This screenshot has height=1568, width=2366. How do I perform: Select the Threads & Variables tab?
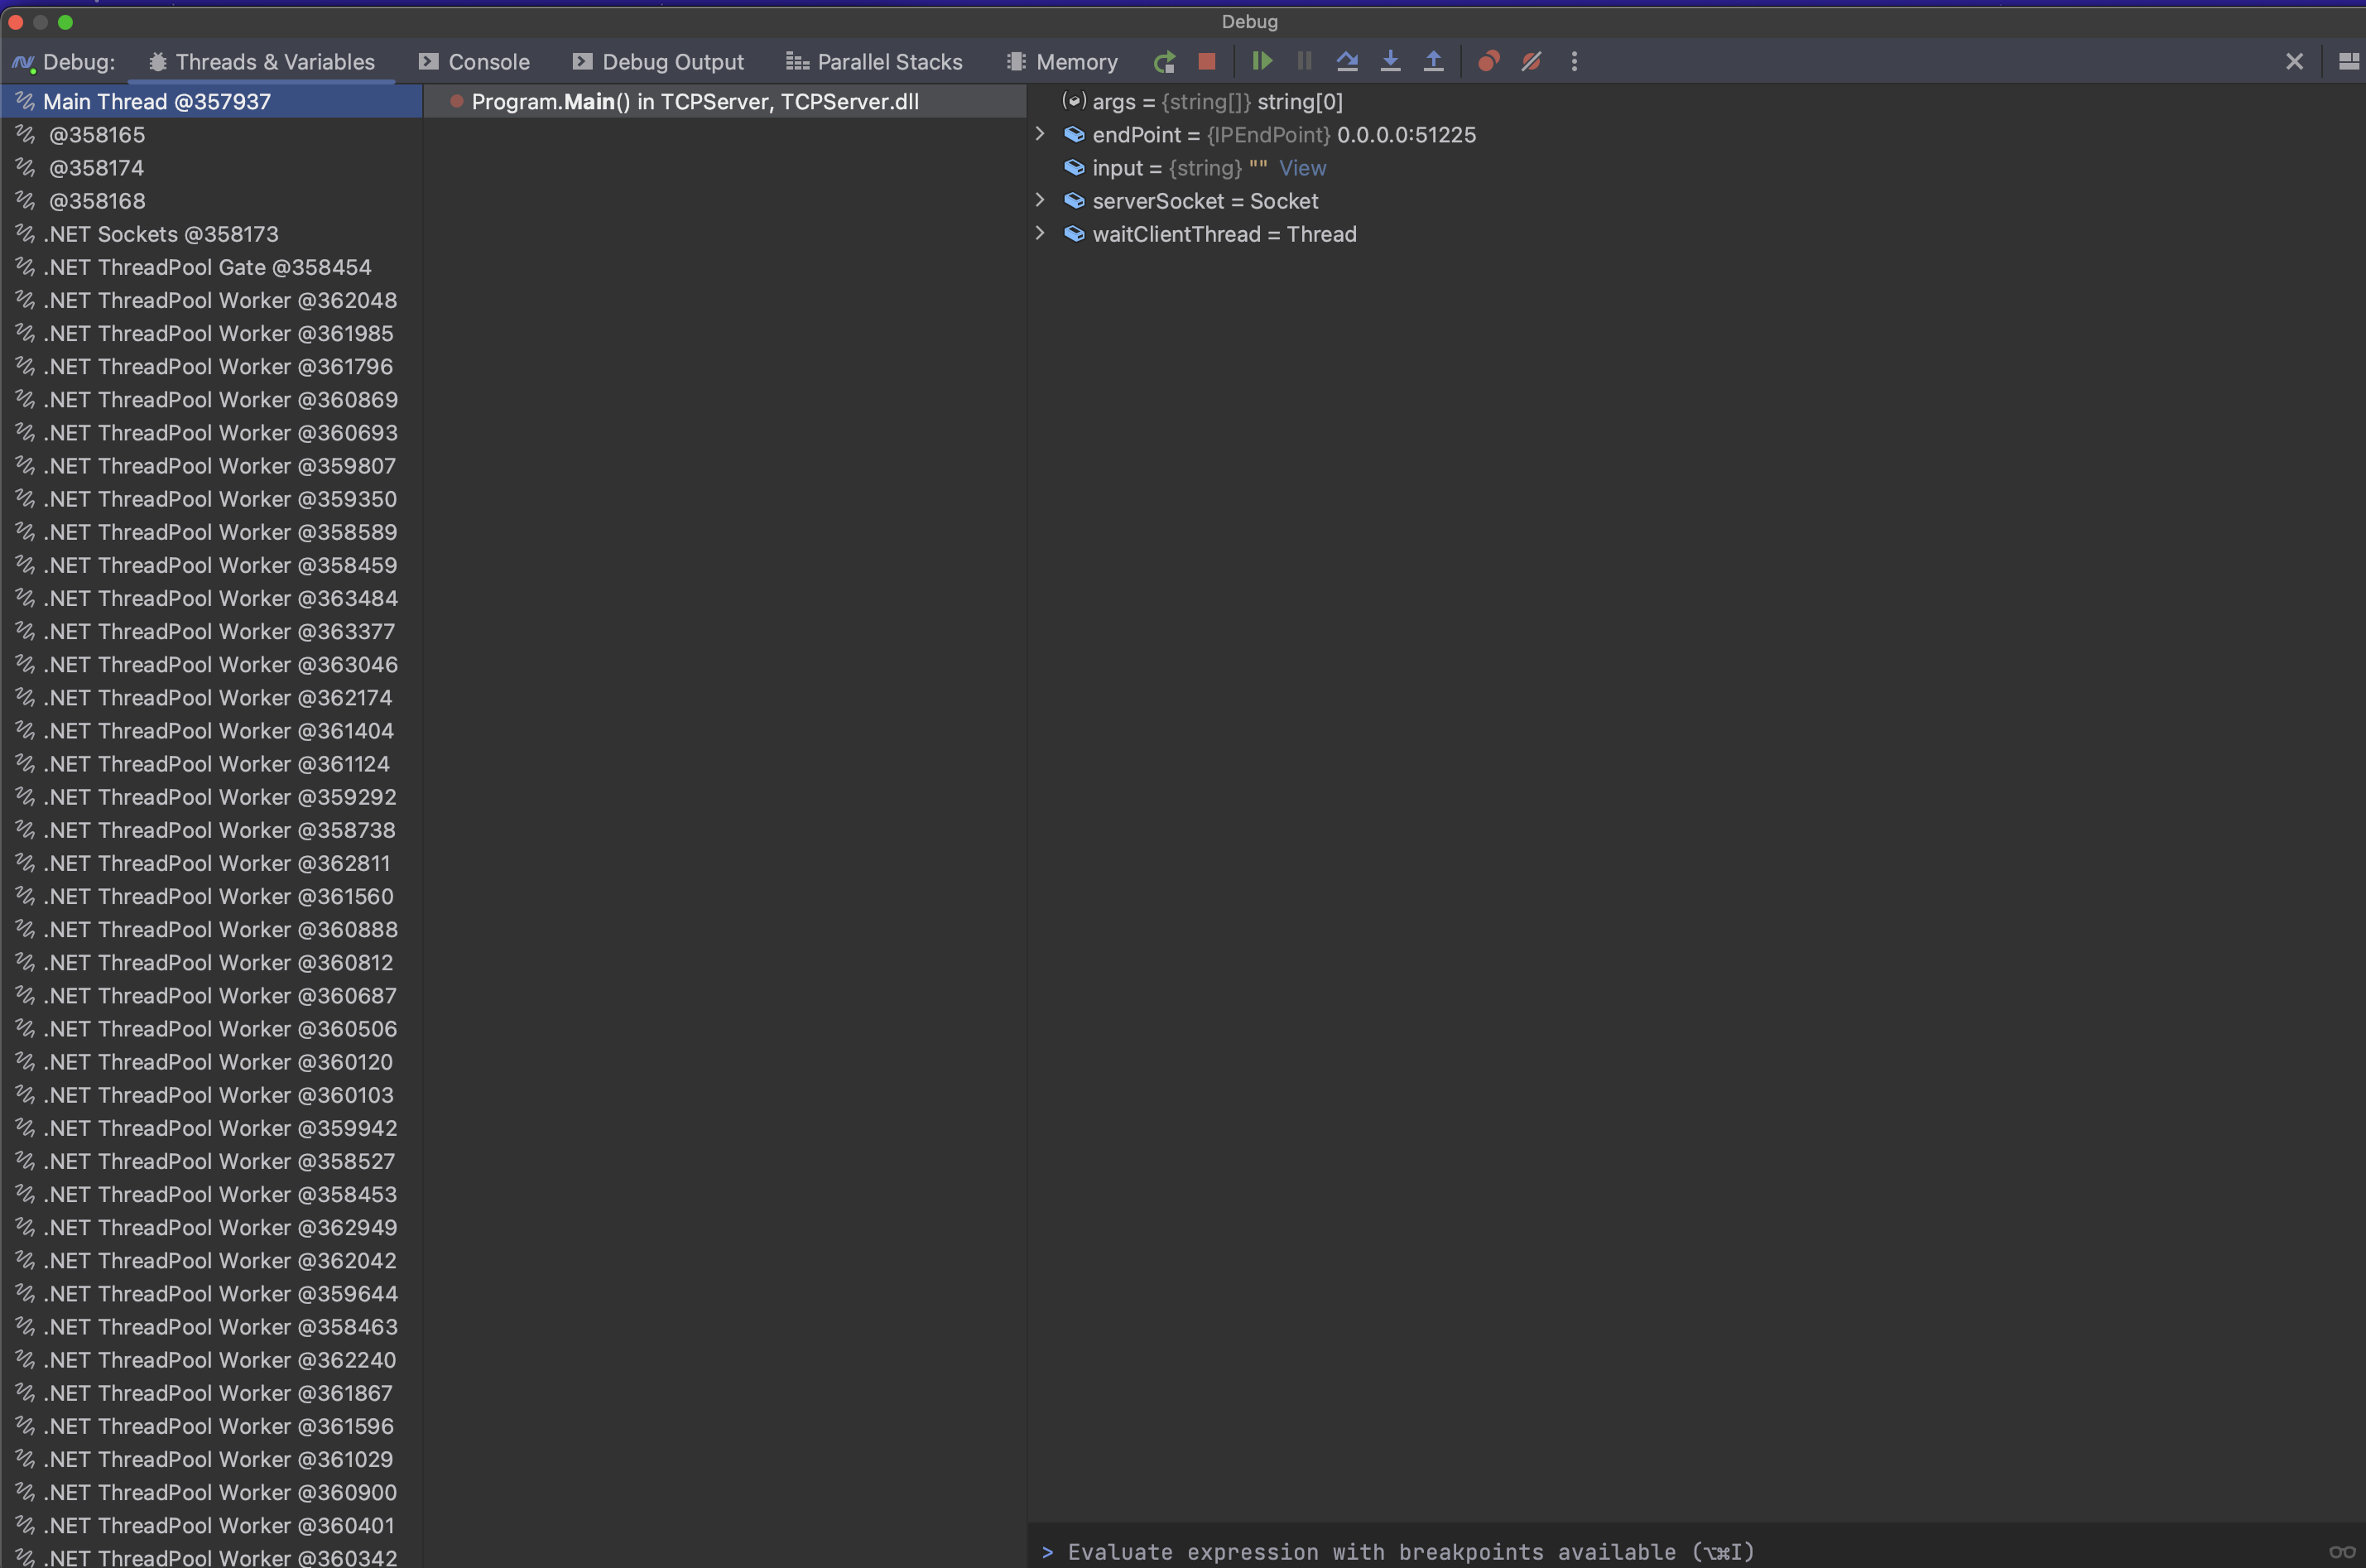[x=261, y=62]
